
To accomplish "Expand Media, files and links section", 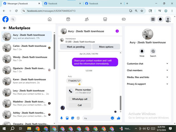I will click(x=147, y=77).
